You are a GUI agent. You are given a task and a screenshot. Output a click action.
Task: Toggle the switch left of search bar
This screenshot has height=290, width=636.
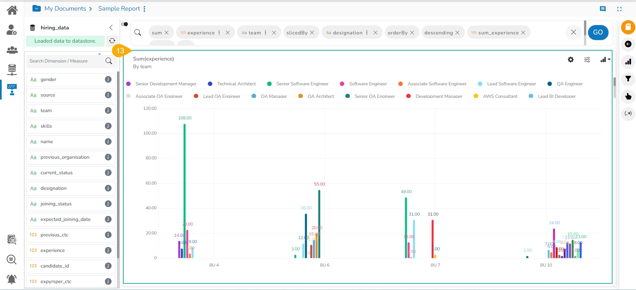click(125, 24)
